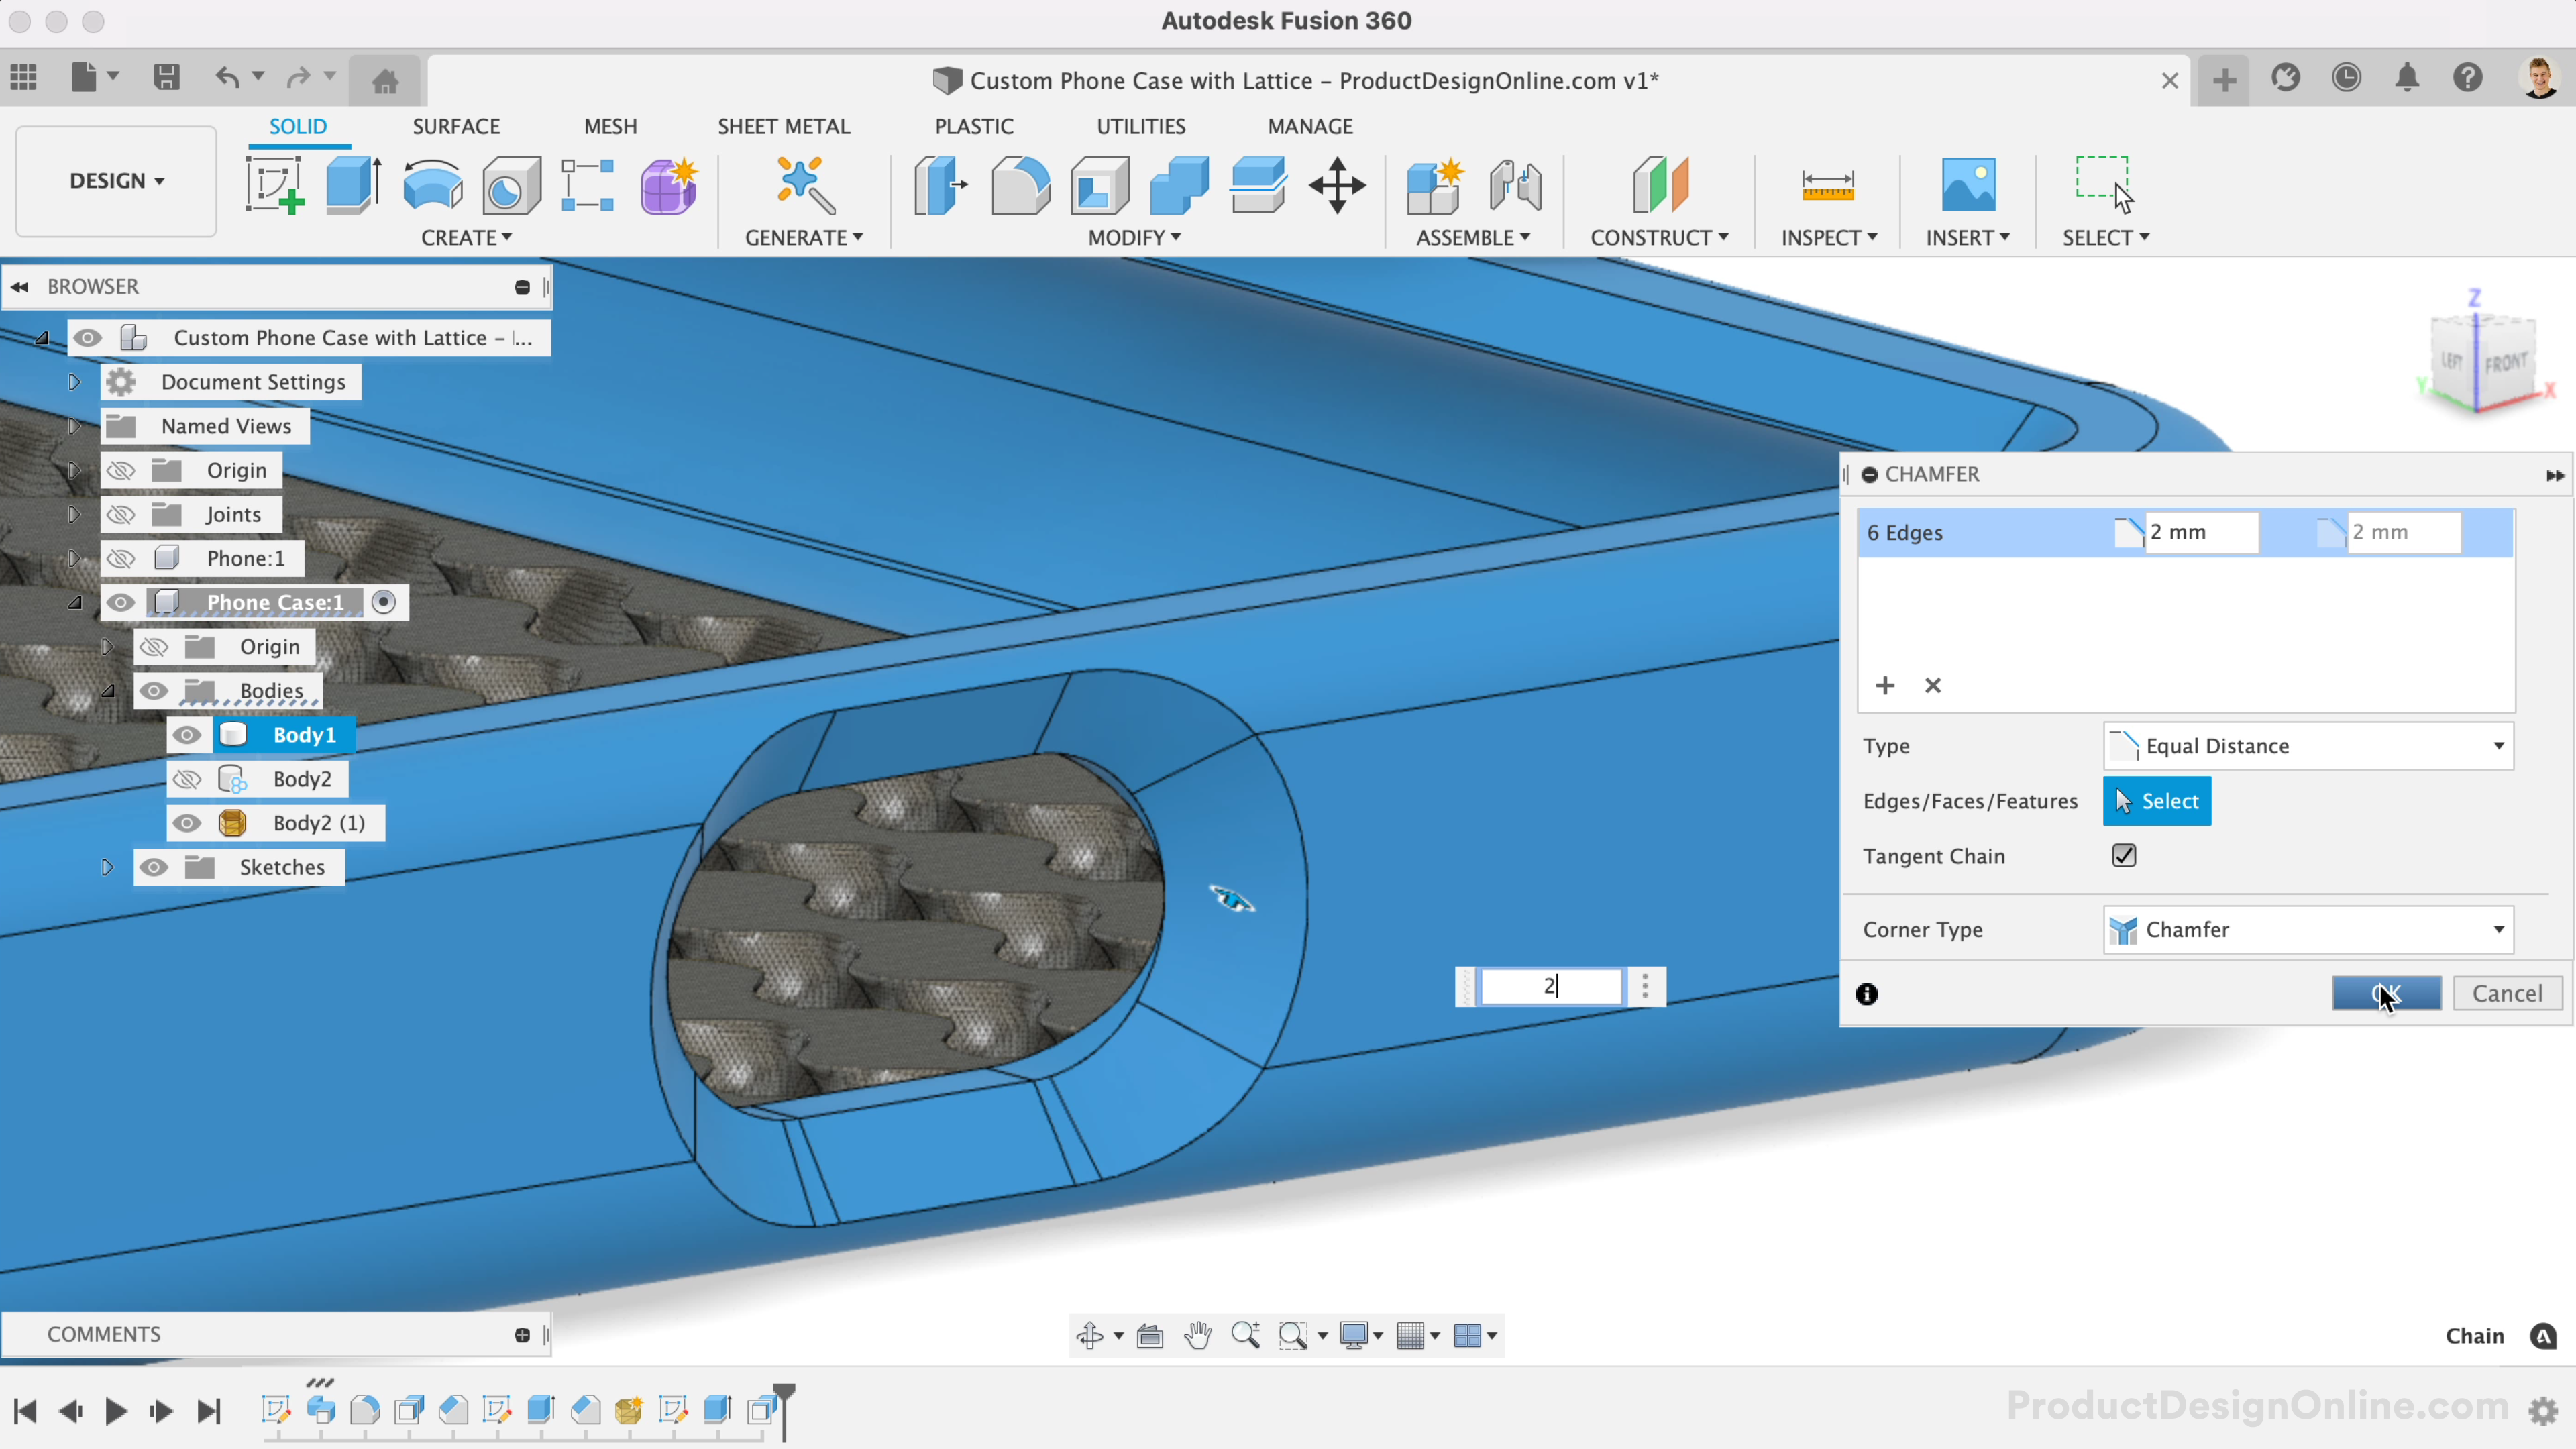Click the Select button for Edges/Faces/Features

pyautogui.click(x=2157, y=801)
